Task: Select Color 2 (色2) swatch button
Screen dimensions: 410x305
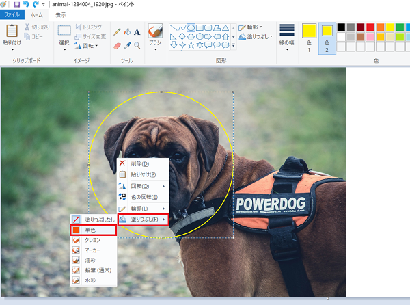Action: tap(327, 38)
